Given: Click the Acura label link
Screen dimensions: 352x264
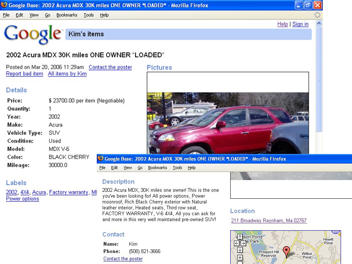Looking at the screenshot, I should click(39, 192).
